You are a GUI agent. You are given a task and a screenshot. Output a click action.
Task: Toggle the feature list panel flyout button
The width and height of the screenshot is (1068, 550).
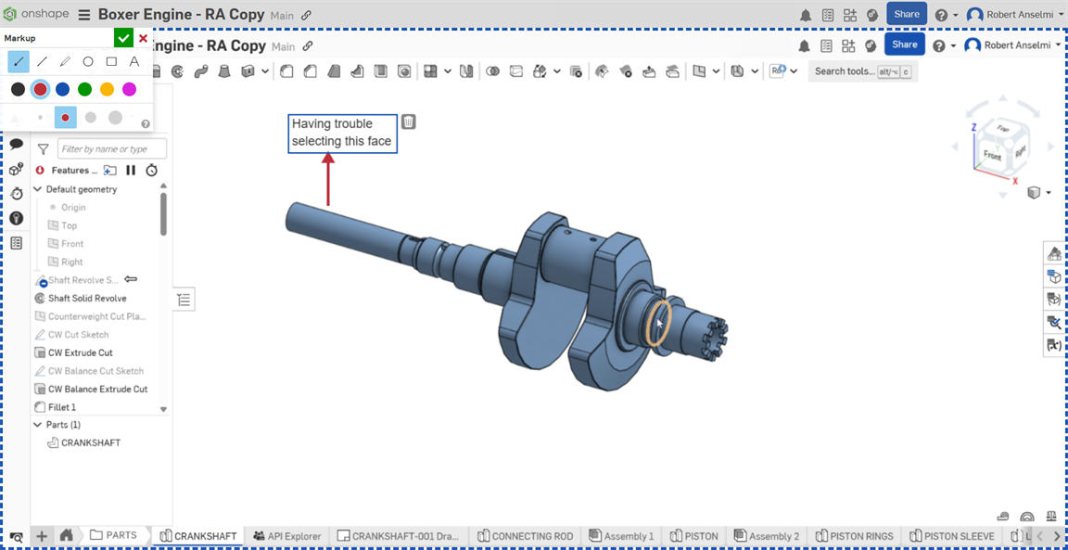pyautogui.click(x=184, y=300)
